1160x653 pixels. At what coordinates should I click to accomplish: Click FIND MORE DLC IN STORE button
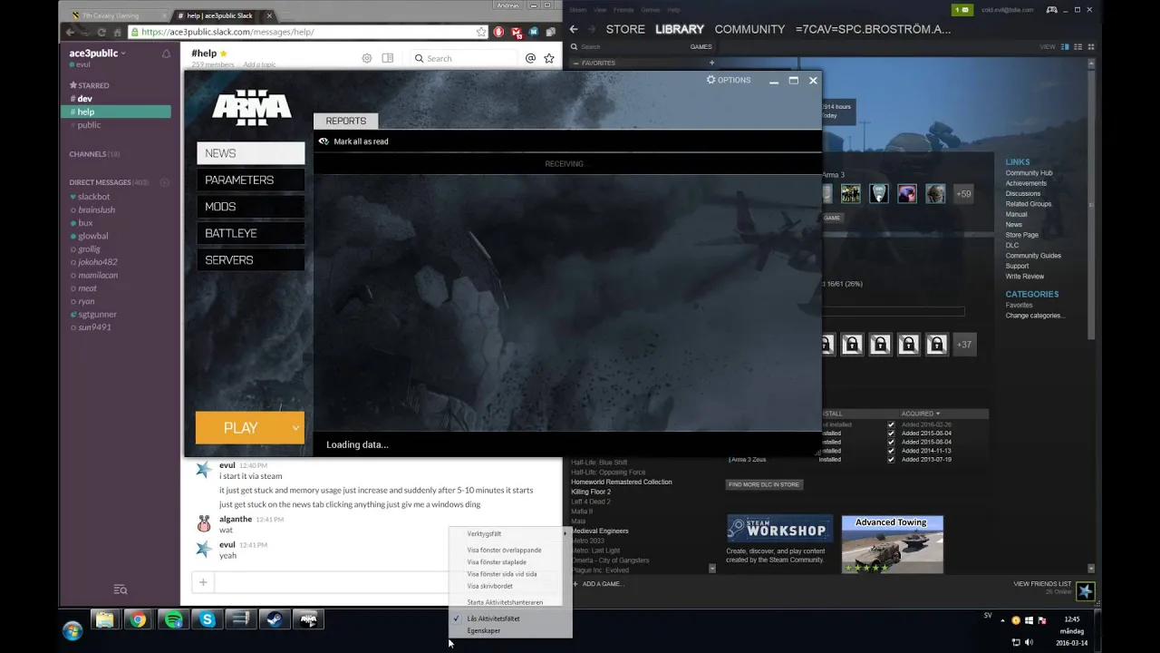765,484
